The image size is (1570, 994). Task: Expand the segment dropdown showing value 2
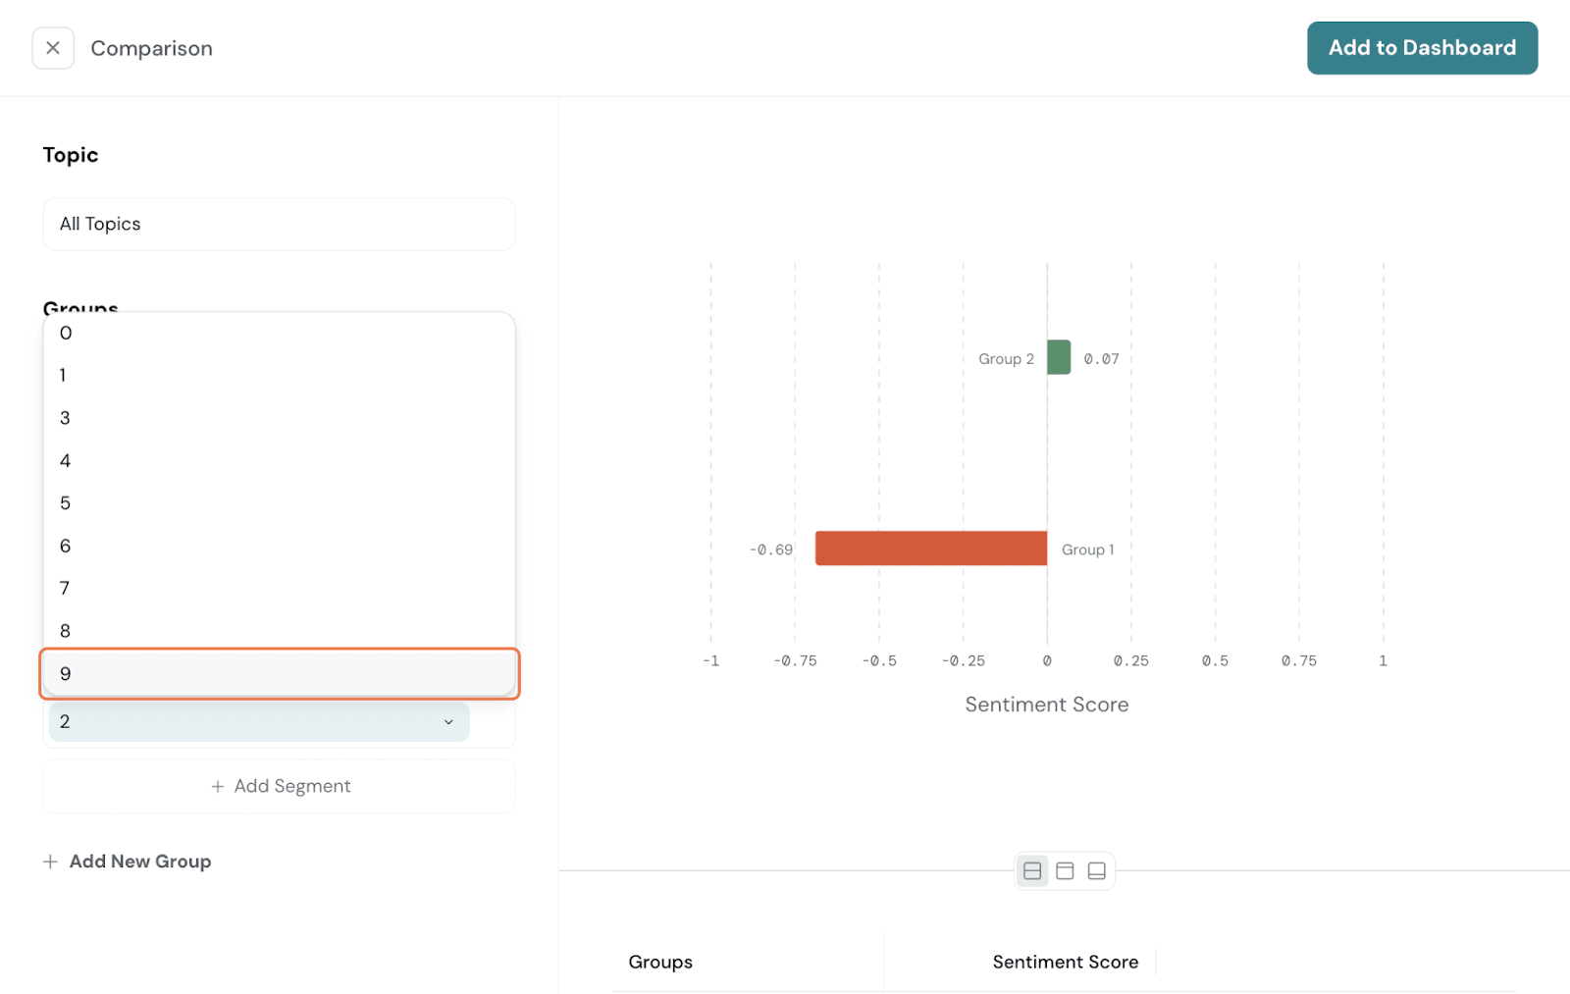click(259, 722)
